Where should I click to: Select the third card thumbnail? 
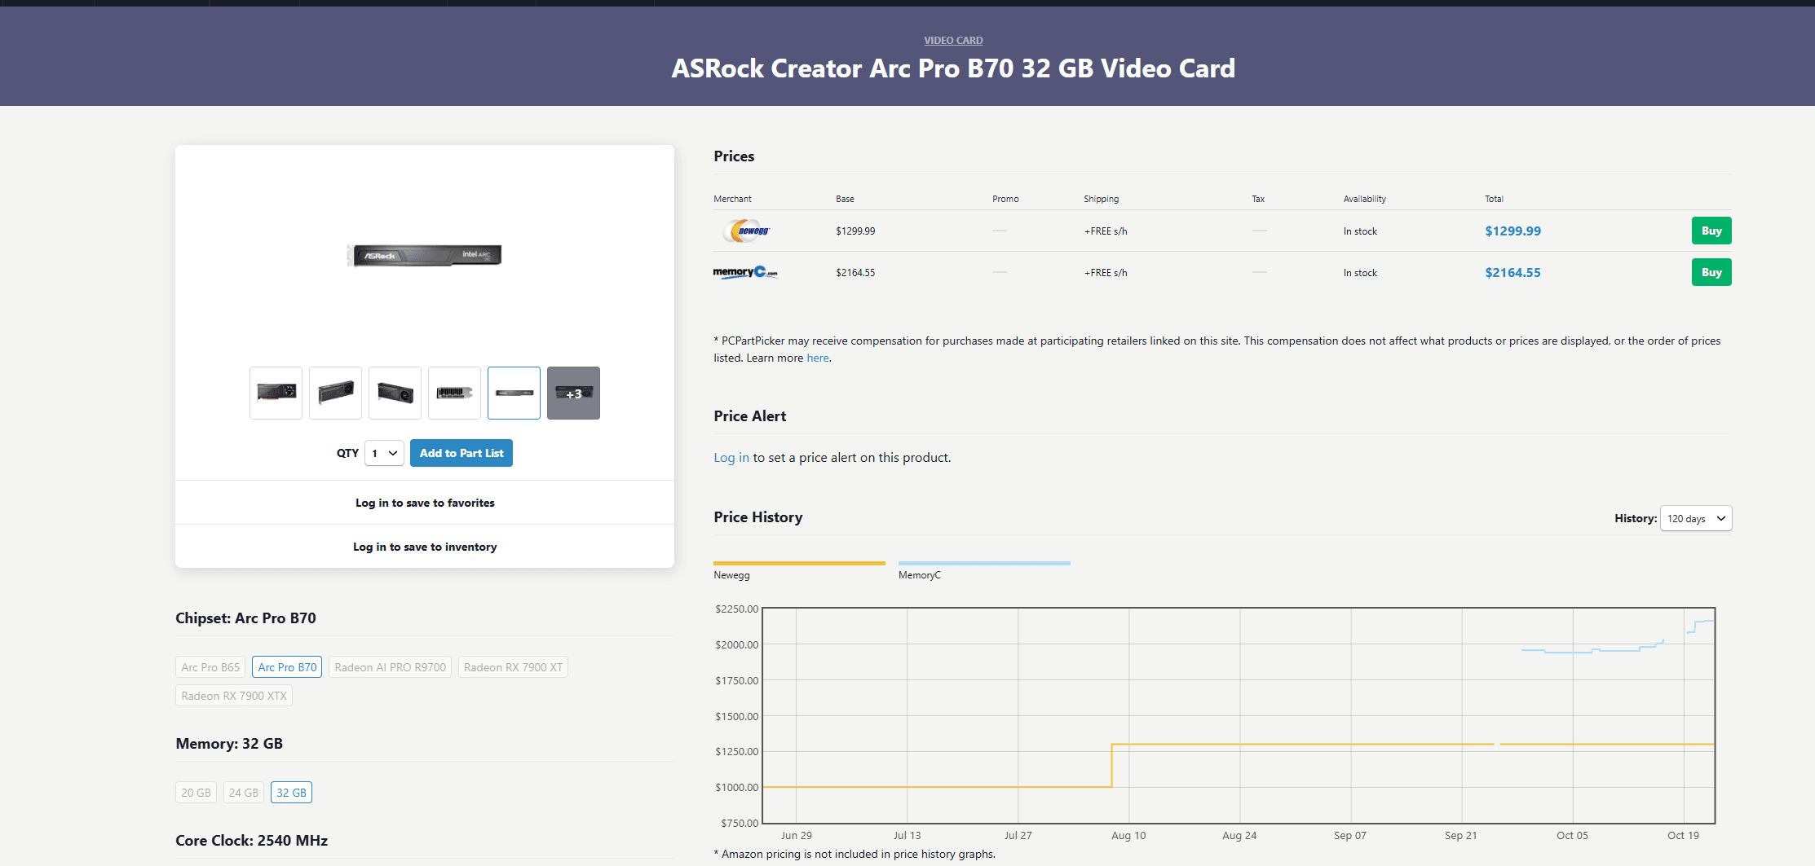click(x=395, y=393)
